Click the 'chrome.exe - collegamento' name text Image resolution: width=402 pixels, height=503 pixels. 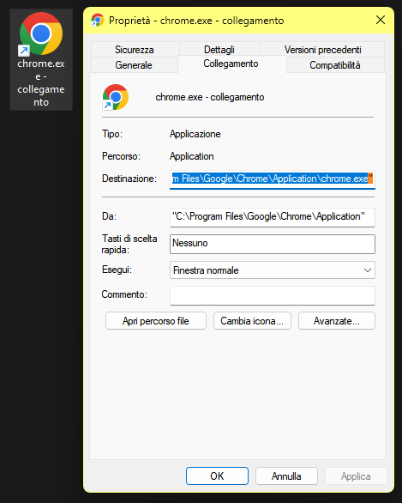pos(210,97)
